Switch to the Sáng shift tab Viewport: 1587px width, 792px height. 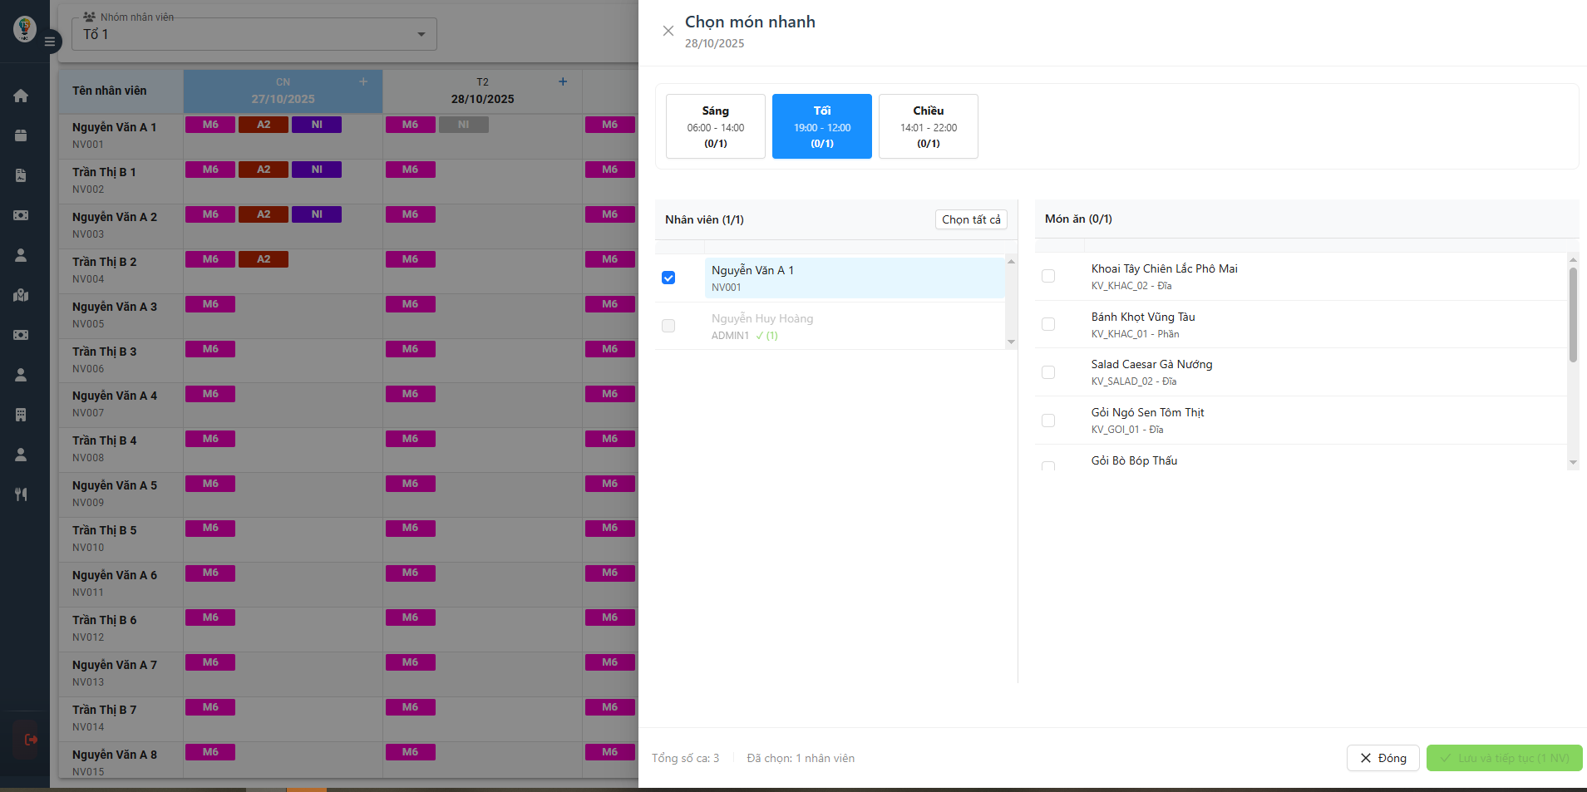(715, 126)
